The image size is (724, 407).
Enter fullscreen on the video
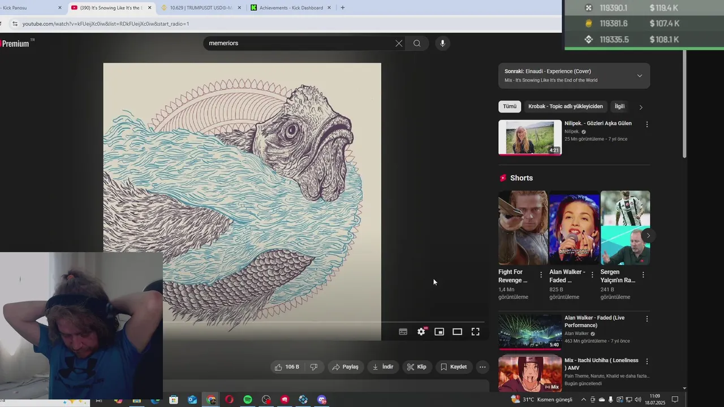point(476,332)
